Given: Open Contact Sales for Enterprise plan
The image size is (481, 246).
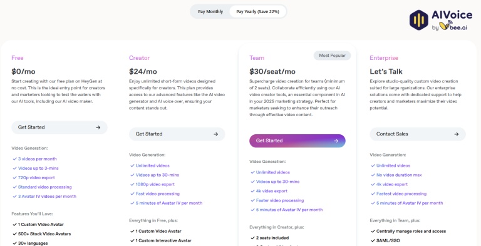Looking at the screenshot, I should click(x=418, y=134).
